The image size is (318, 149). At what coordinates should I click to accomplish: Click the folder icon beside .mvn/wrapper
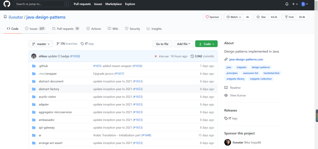(x=34, y=74)
